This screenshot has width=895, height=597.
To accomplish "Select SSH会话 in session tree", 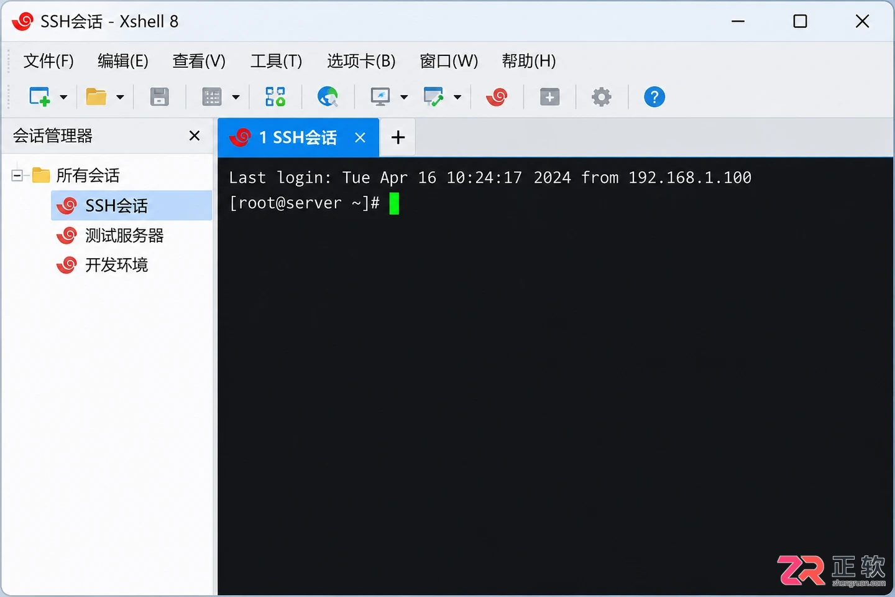I will [x=131, y=205].
